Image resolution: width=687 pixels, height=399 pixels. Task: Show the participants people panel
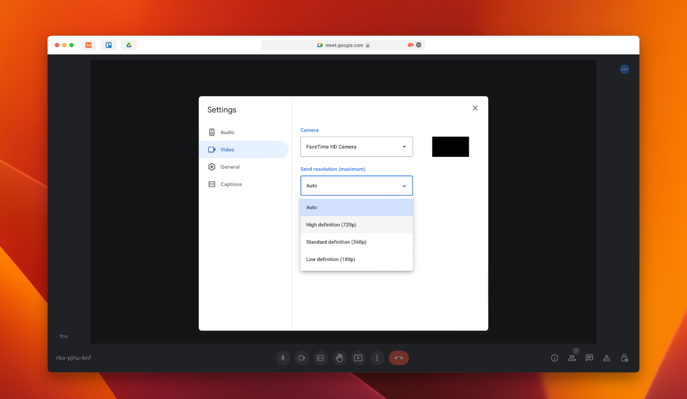point(572,358)
